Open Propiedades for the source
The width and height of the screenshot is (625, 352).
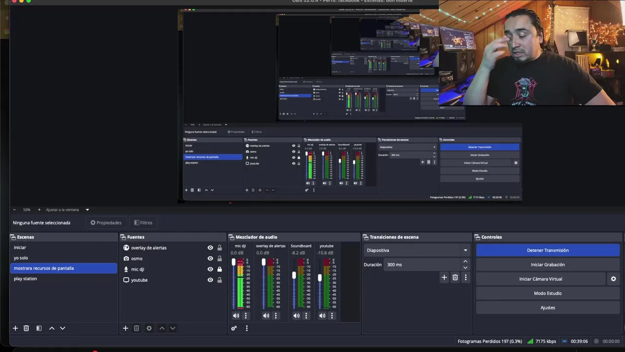coord(106,222)
